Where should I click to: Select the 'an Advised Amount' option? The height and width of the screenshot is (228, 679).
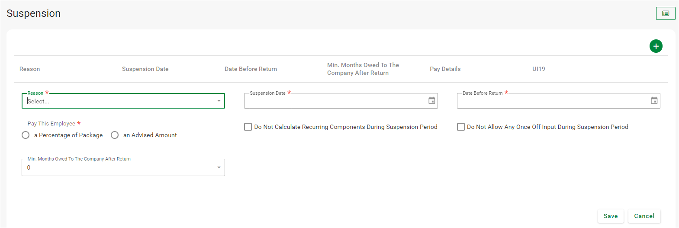115,135
